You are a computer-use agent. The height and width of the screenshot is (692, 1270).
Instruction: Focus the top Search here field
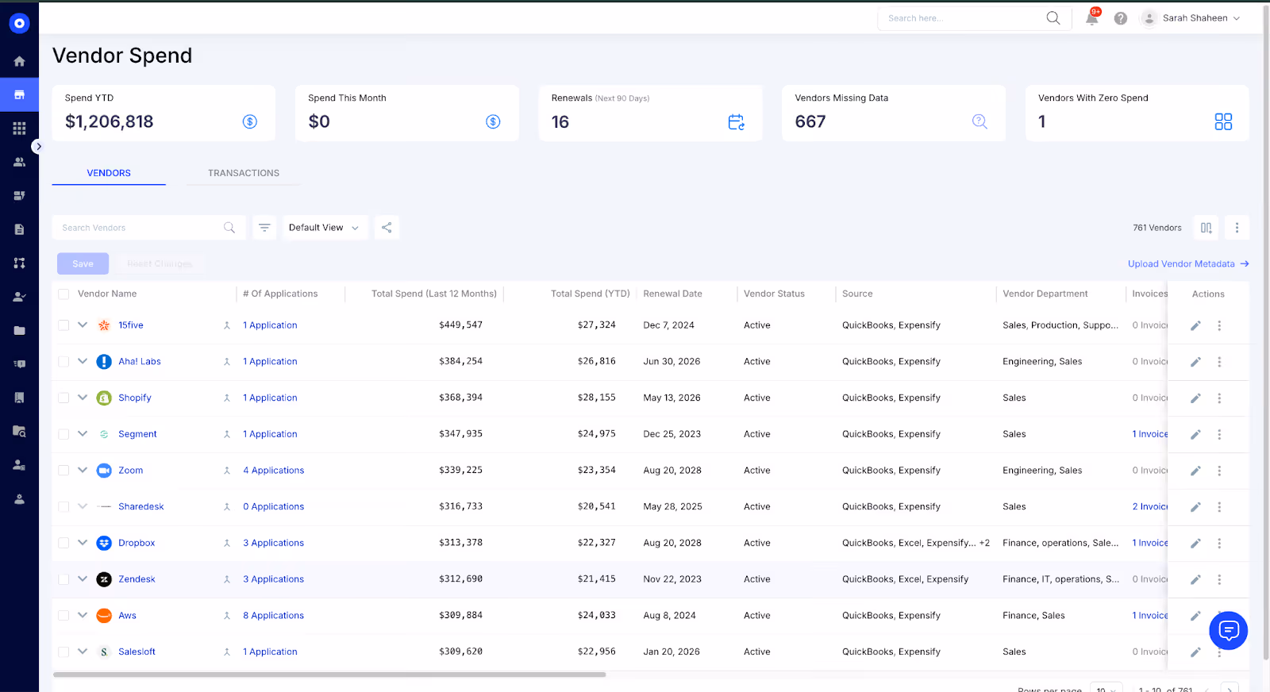coord(974,18)
